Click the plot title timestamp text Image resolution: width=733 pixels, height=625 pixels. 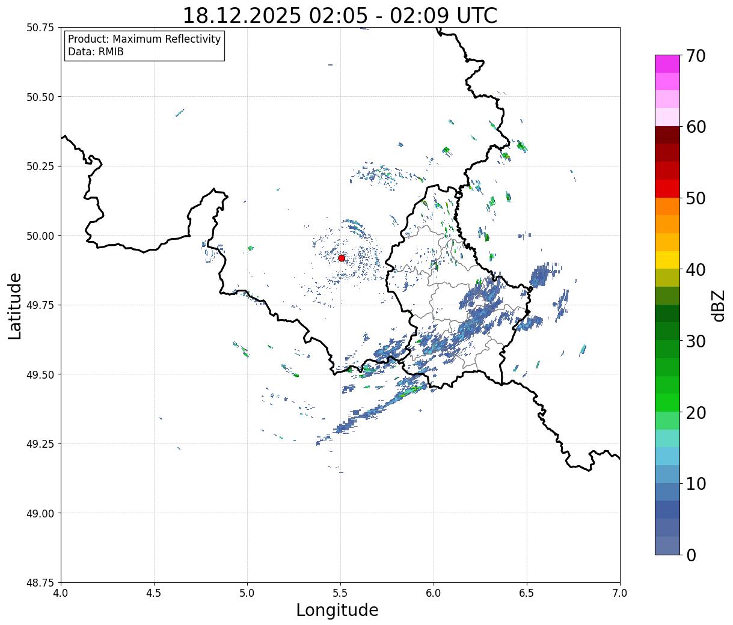(x=340, y=16)
